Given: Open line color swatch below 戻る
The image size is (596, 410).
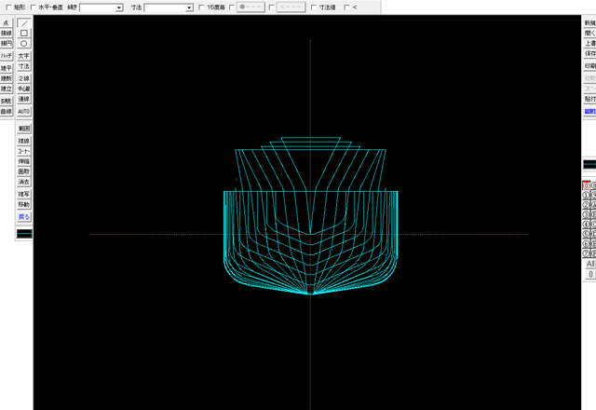Looking at the screenshot, I should coord(24,234).
